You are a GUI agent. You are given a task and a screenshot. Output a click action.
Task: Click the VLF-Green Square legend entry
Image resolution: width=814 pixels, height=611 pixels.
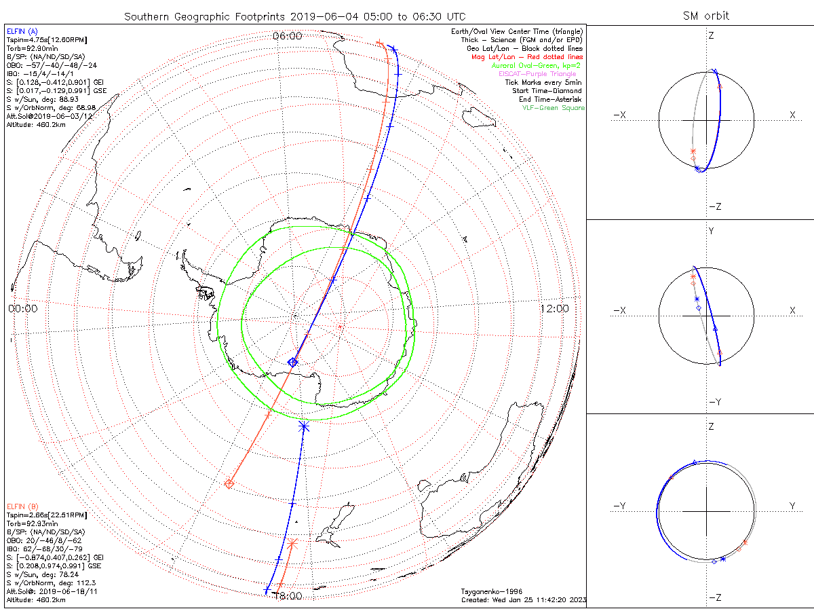coord(553,107)
